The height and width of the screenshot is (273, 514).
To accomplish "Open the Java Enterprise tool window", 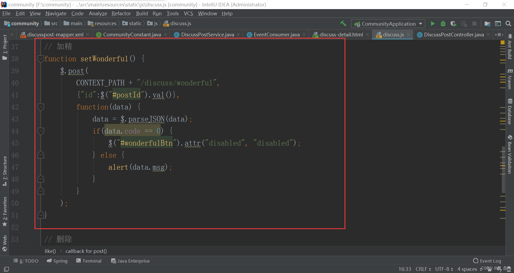I will pyautogui.click(x=130, y=261).
